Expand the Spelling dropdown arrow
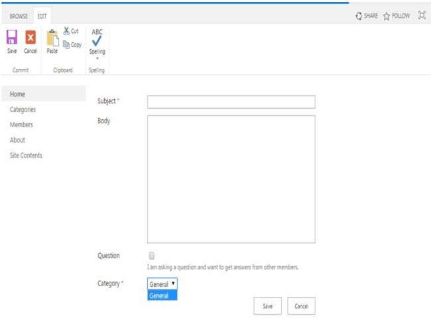 [x=97, y=58]
